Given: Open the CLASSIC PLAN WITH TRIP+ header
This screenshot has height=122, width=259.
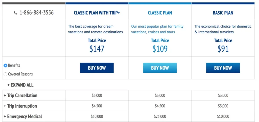Looking at the screenshot, I should click(97, 13).
